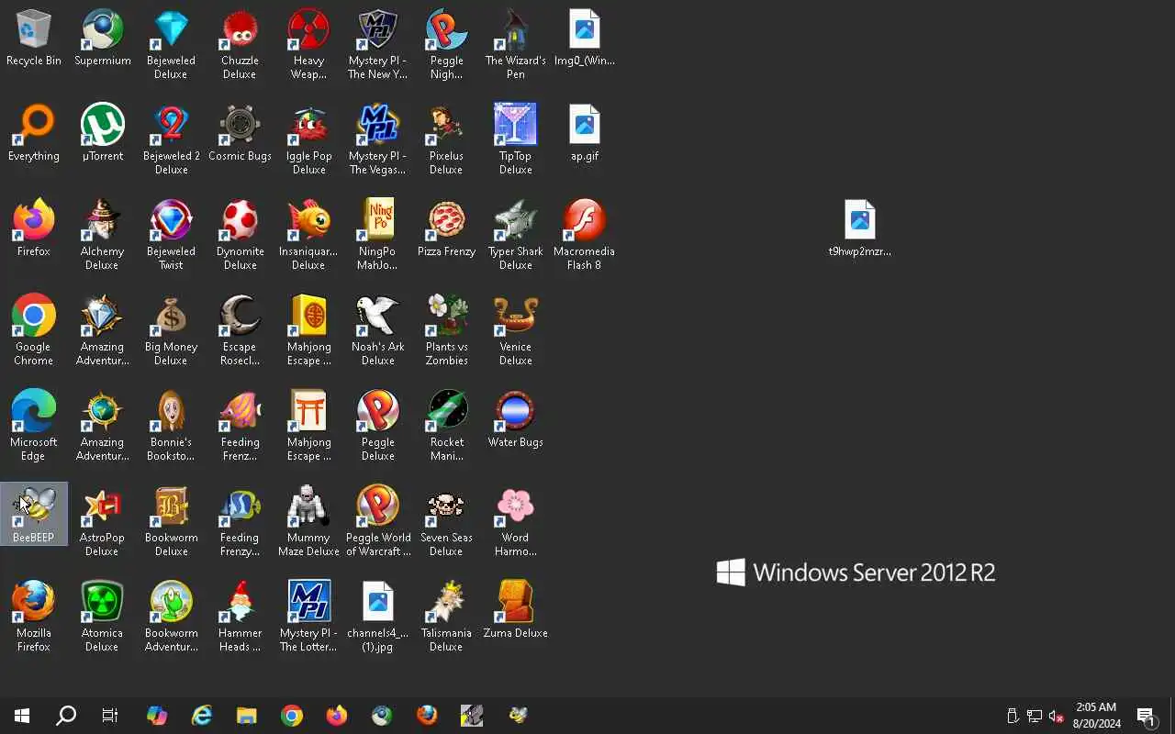The width and height of the screenshot is (1175, 734).
Task: Open File Explorer from the taskbar
Action: [x=246, y=716]
